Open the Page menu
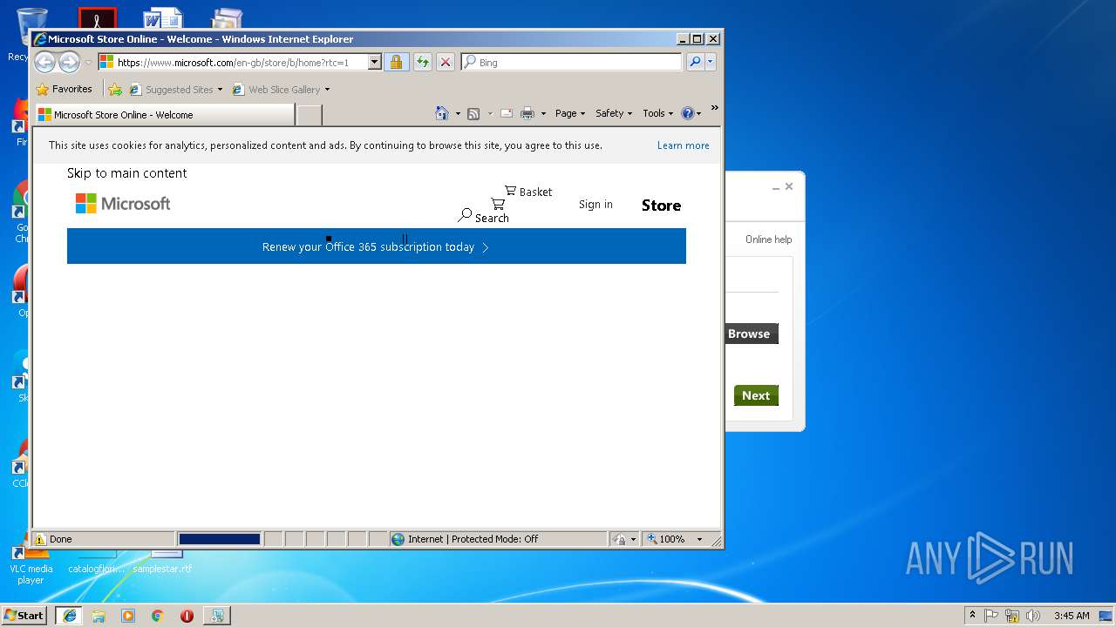1116x627 pixels. coord(569,113)
